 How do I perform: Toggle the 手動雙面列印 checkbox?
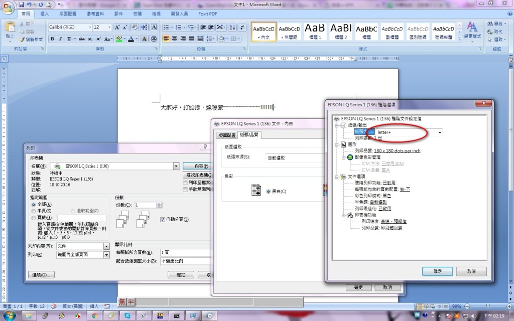185,189
